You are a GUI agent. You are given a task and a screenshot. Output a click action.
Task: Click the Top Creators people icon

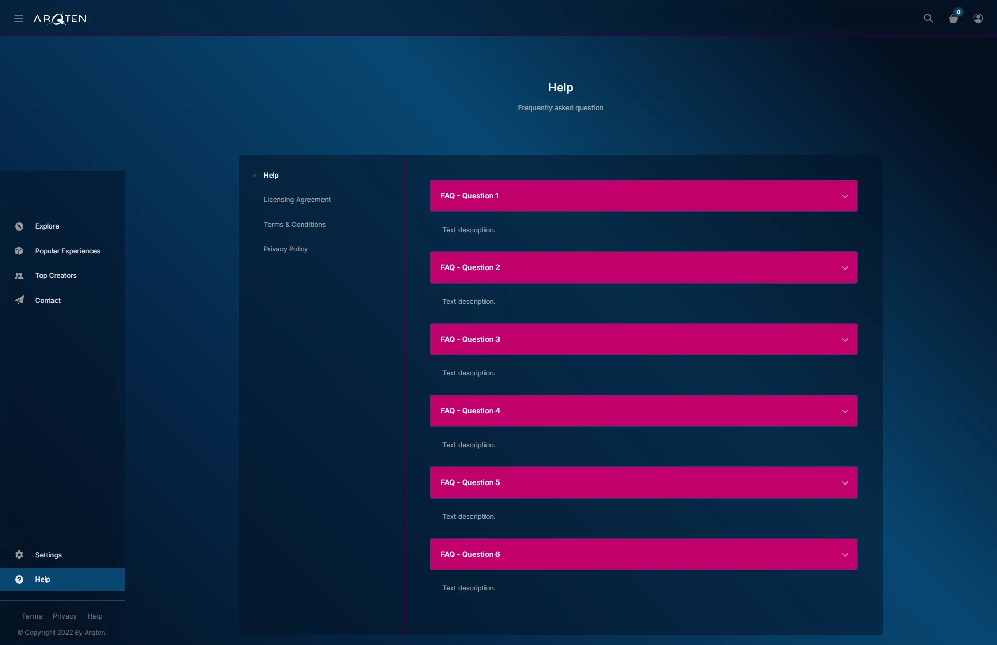pyautogui.click(x=19, y=276)
